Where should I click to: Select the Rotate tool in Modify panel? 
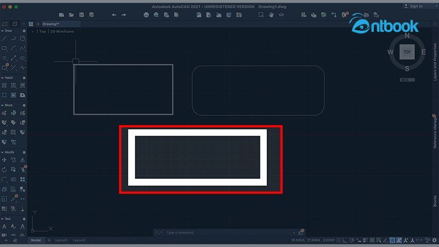coord(4,170)
